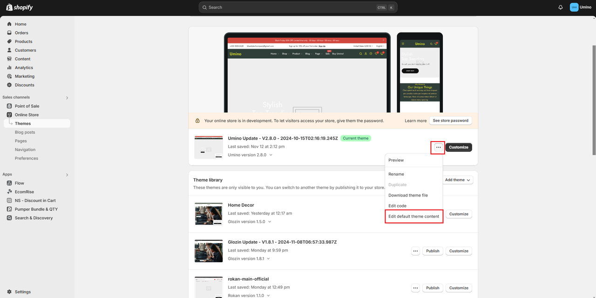Image resolution: width=596 pixels, height=298 pixels.
Task: Open the Umino account avatar menu
Action: pos(574,7)
